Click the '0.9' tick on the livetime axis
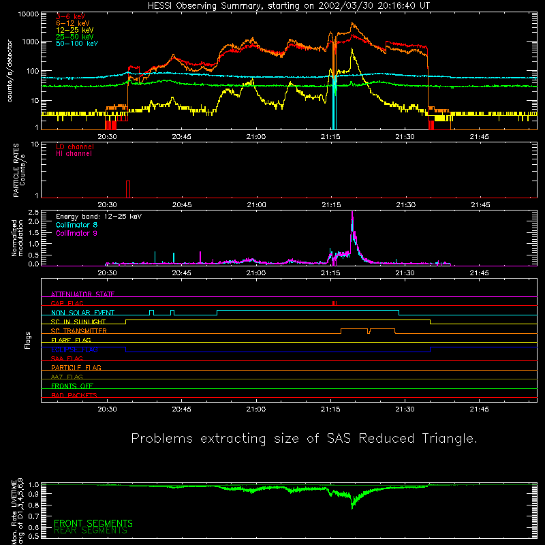 click(33, 493)
